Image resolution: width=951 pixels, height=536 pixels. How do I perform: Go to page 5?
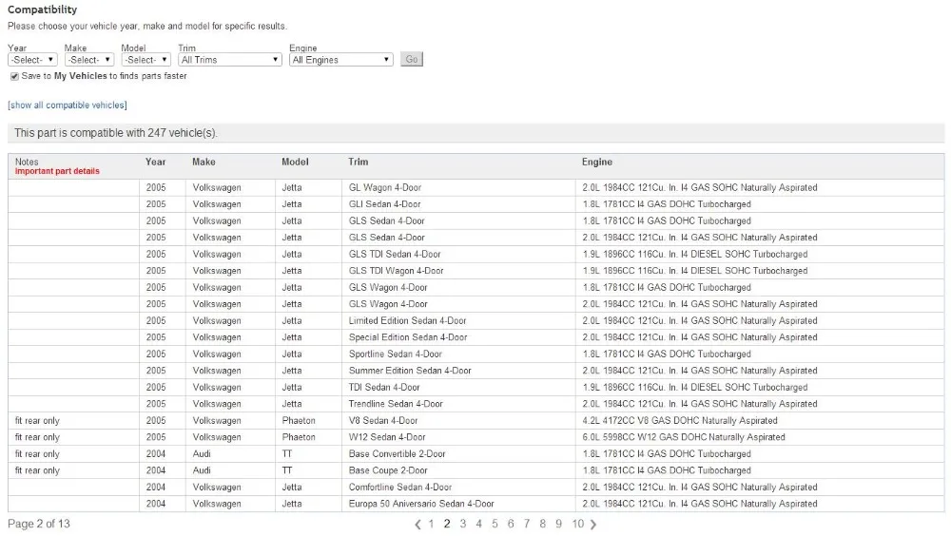(495, 524)
